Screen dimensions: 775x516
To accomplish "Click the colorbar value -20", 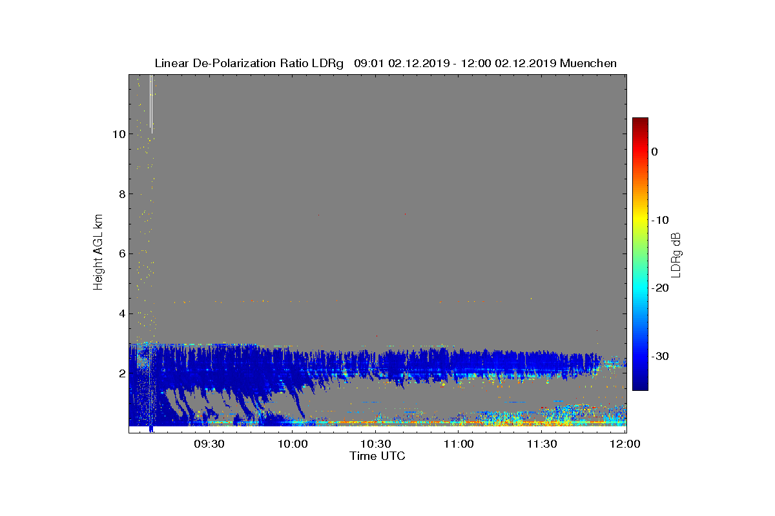I will [x=659, y=288].
